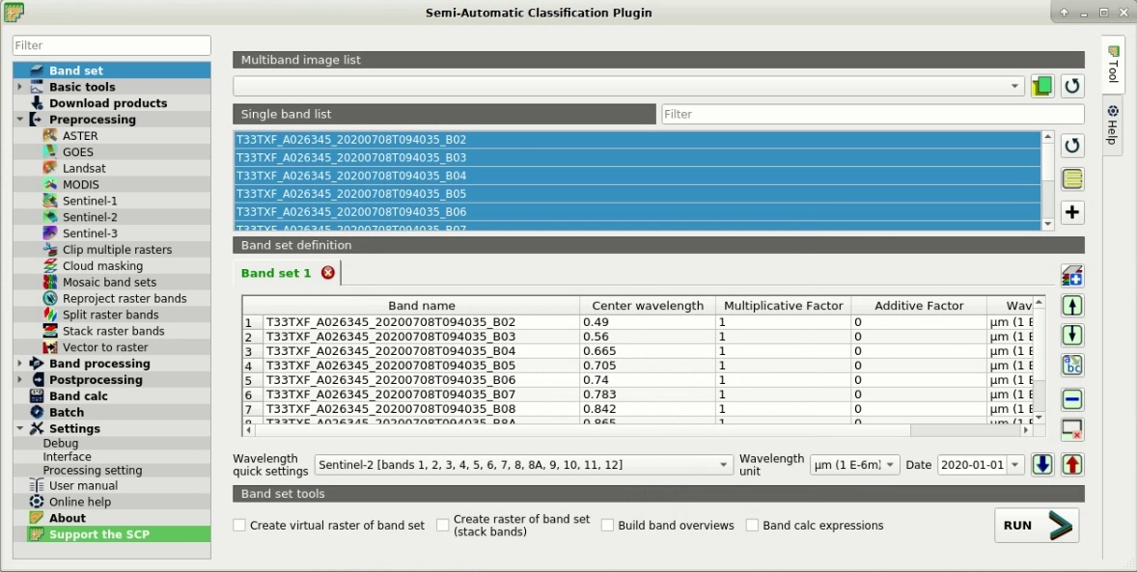Enable Create virtual raster of band set
1137x572 pixels.
239,526
